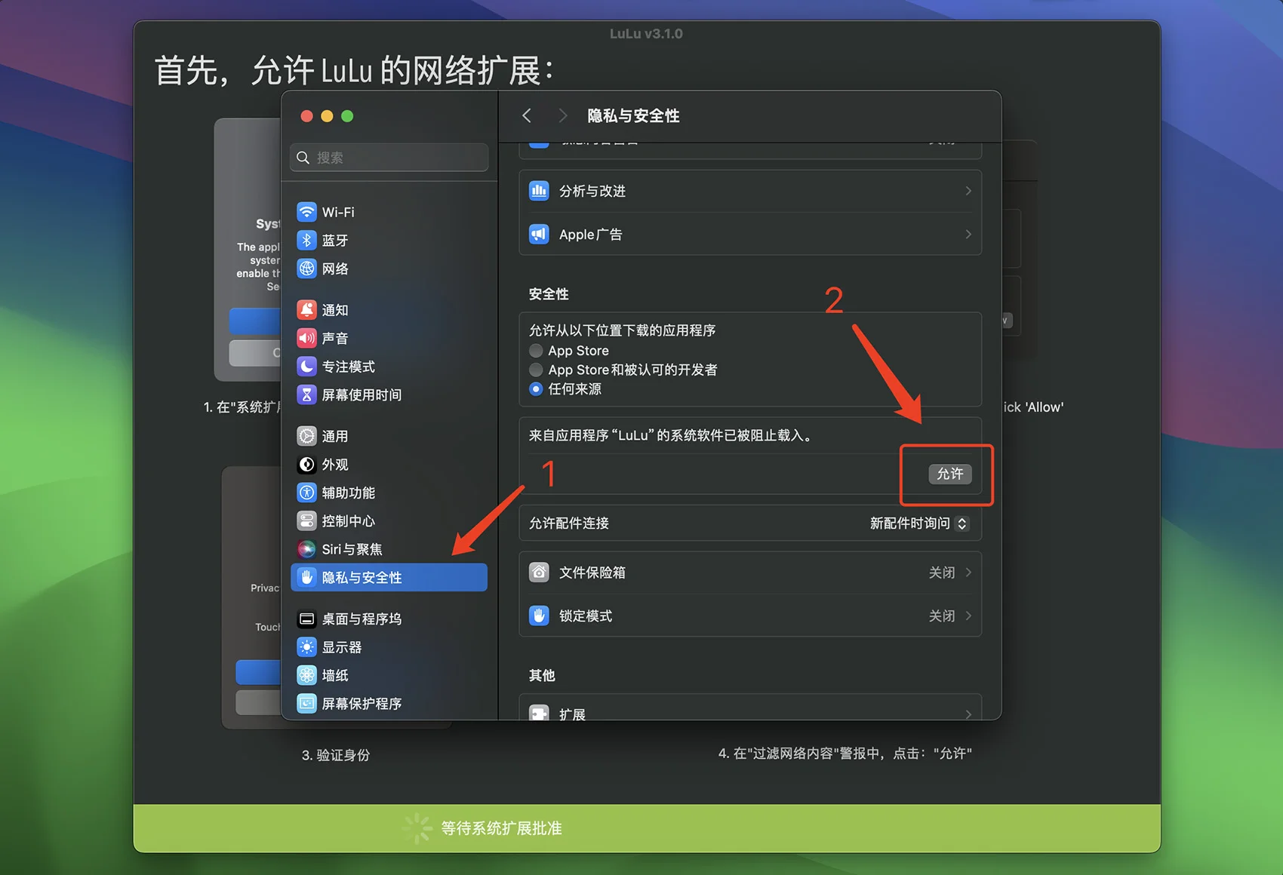Expand the 文件保险箱 row chevron
This screenshot has width=1283, height=875.
click(968, 573)
